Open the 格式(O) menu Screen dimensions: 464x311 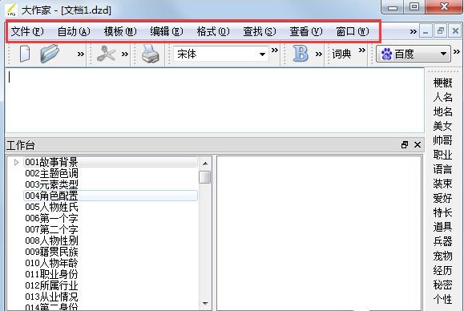pos(213,31)
